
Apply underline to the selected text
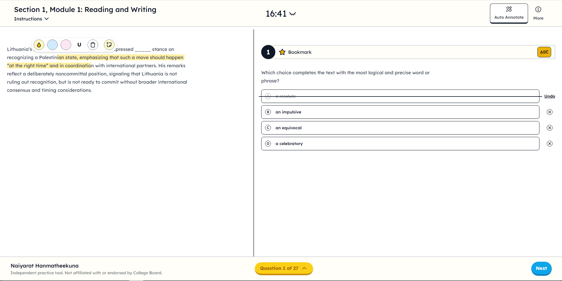(79, 45)
